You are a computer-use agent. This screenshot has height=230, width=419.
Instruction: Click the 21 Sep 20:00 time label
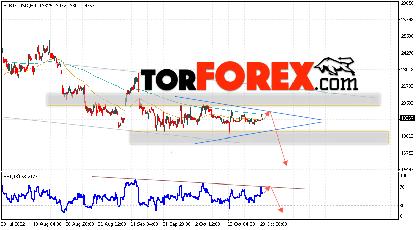[x=177, y=224]
